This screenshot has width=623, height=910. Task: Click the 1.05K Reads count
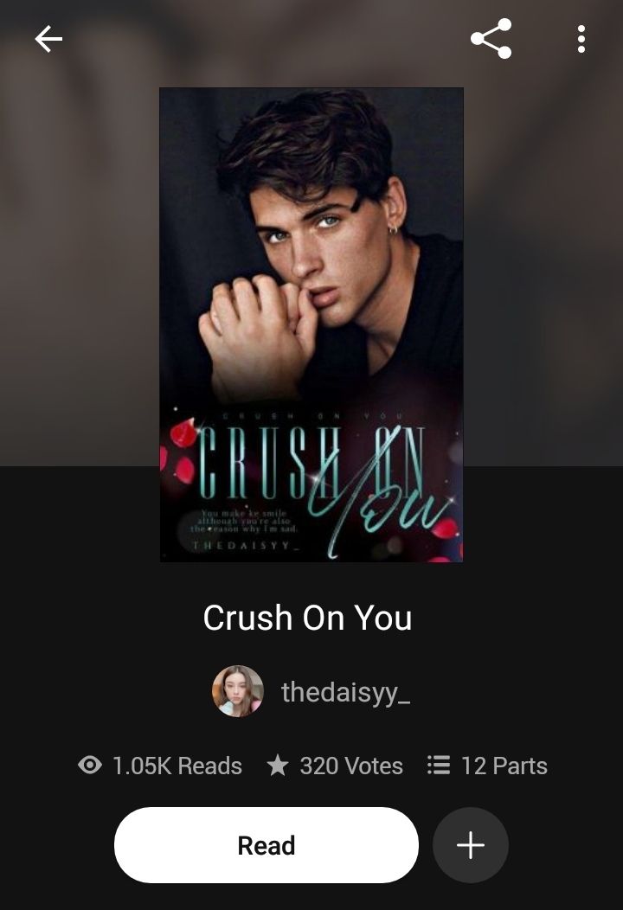click(x=177, y=766)
